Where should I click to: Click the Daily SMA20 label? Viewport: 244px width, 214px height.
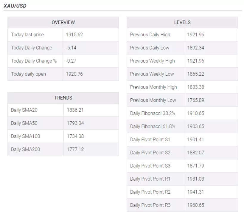[24, 110]
